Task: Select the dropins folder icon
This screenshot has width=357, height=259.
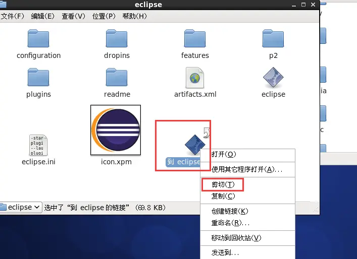Action: (x=117, y=38)
